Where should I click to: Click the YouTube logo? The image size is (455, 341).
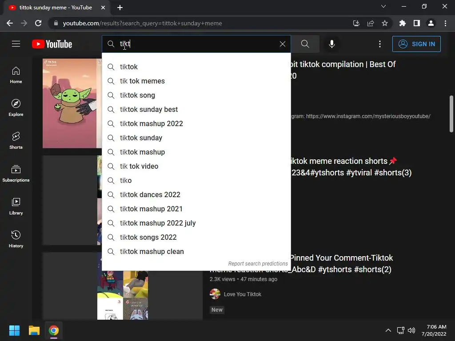[52, 44]
